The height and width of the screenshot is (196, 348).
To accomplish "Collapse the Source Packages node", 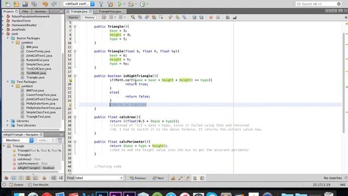I will (x=8, y=38).
